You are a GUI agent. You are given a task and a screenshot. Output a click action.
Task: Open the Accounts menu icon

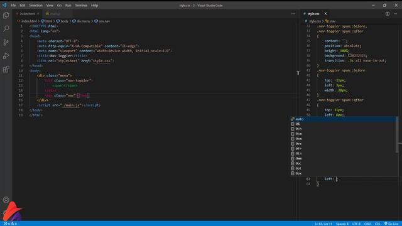click(6, 200)
